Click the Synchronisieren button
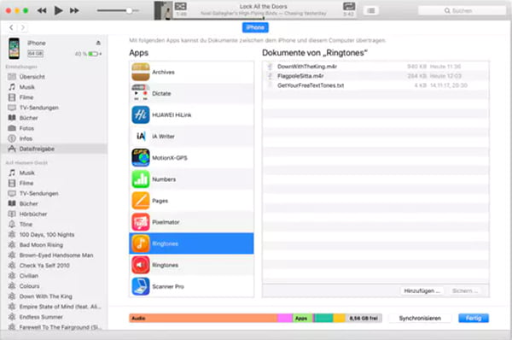 click(420, 318)
